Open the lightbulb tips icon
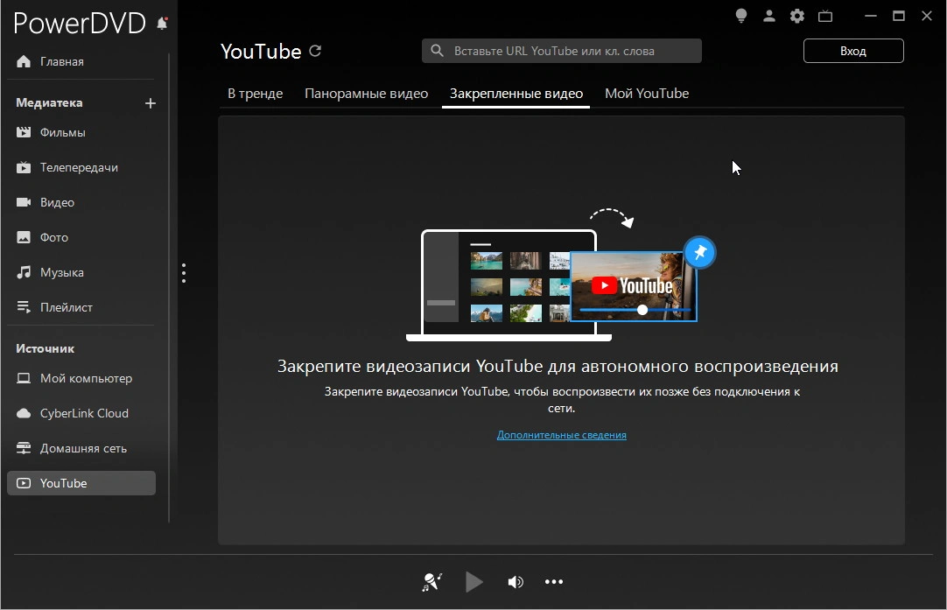The width and height of the screenshot is (947, 610). 740,16
